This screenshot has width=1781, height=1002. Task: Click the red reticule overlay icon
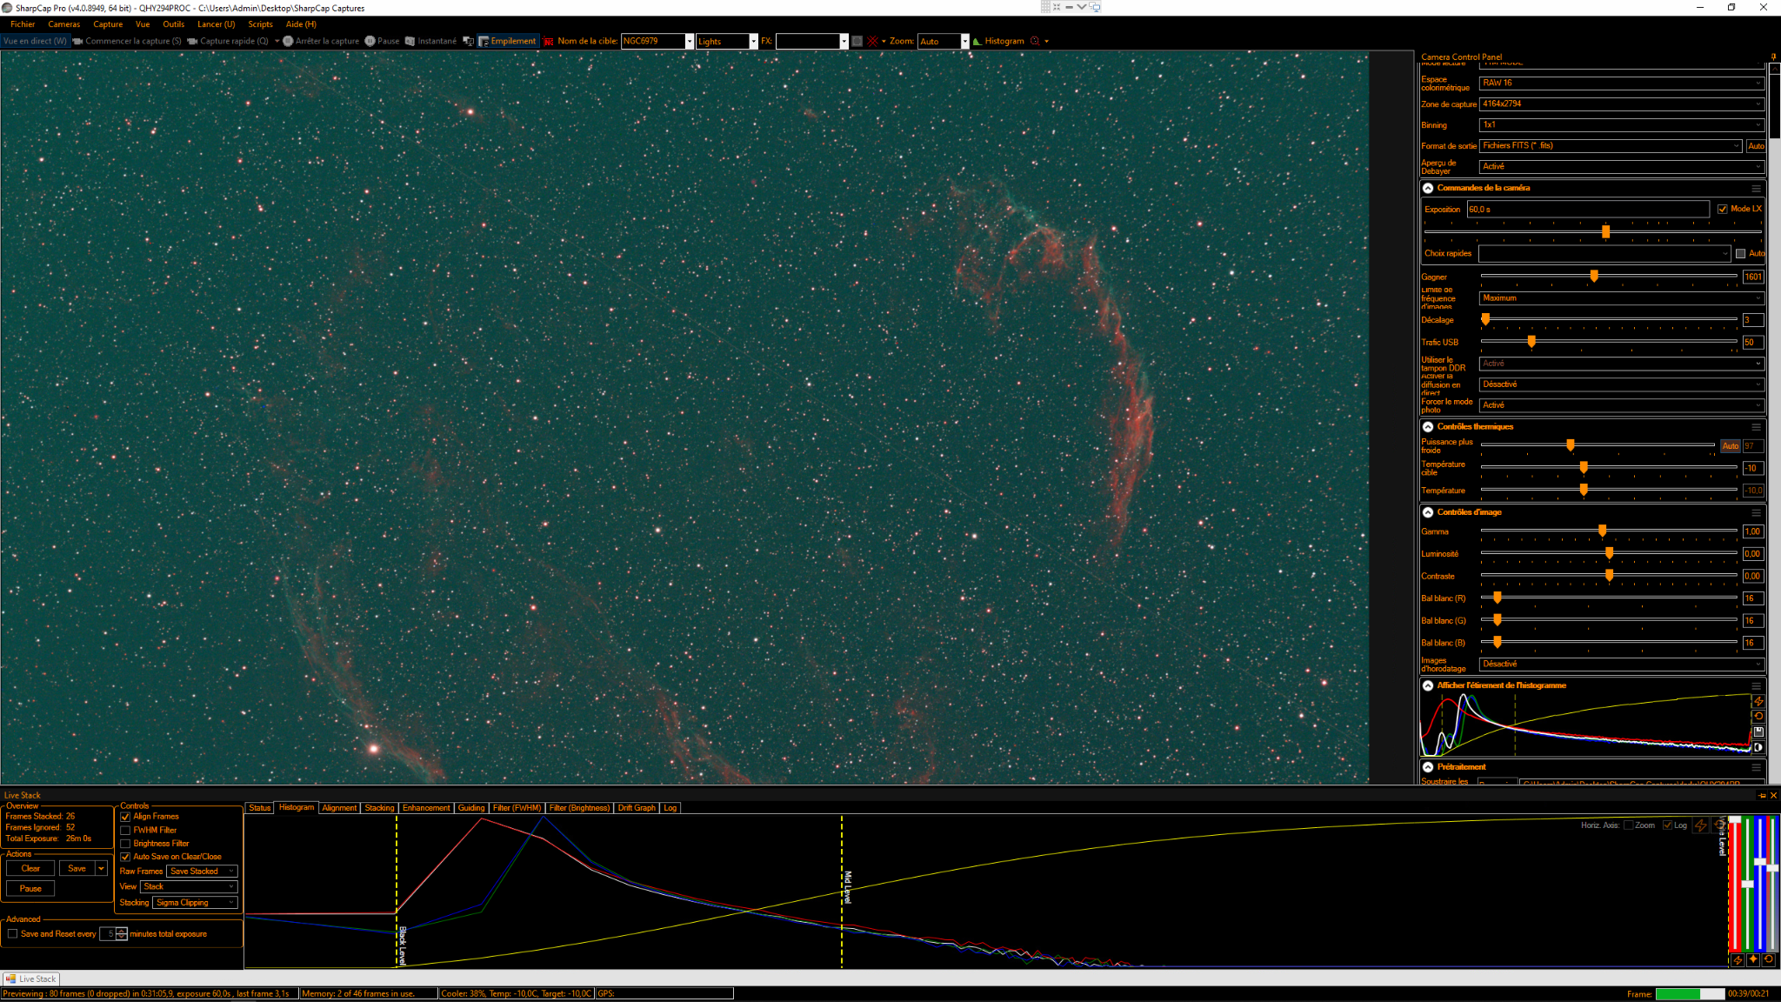[872, 41]
